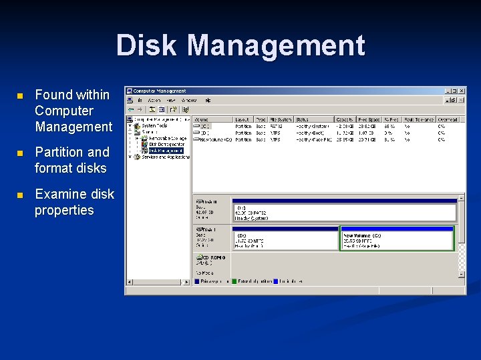Image resolution: width=481 pixels, height=360 pixels.
Task: Expand the Services and Applications node
Action: coord(130,157)
